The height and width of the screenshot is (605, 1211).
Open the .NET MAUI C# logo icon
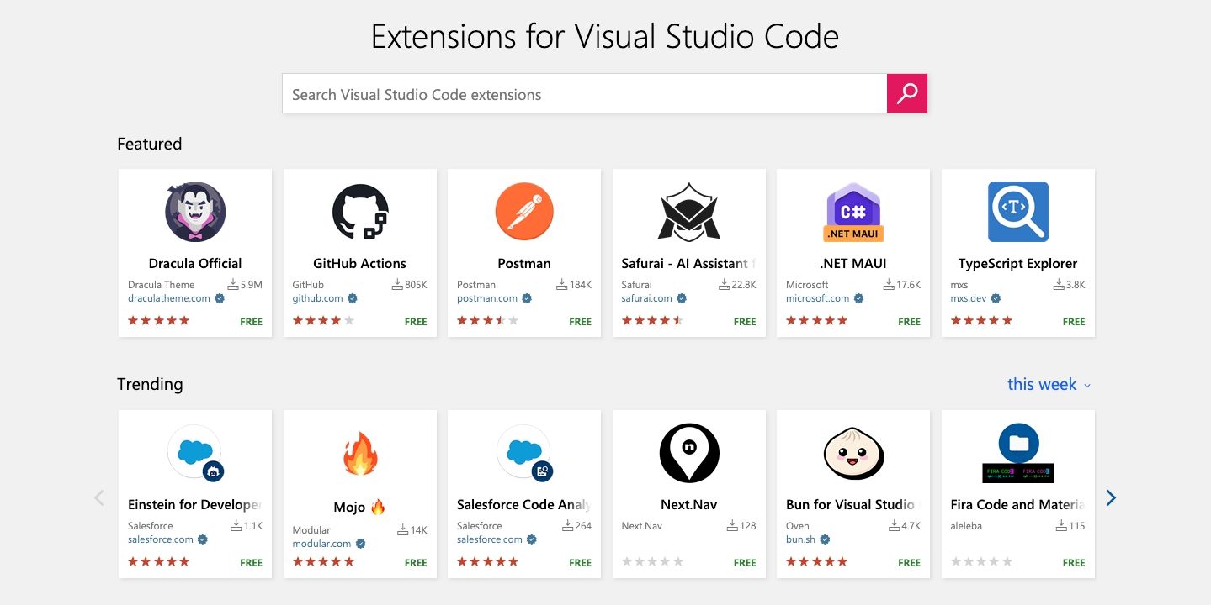[852, 212]
